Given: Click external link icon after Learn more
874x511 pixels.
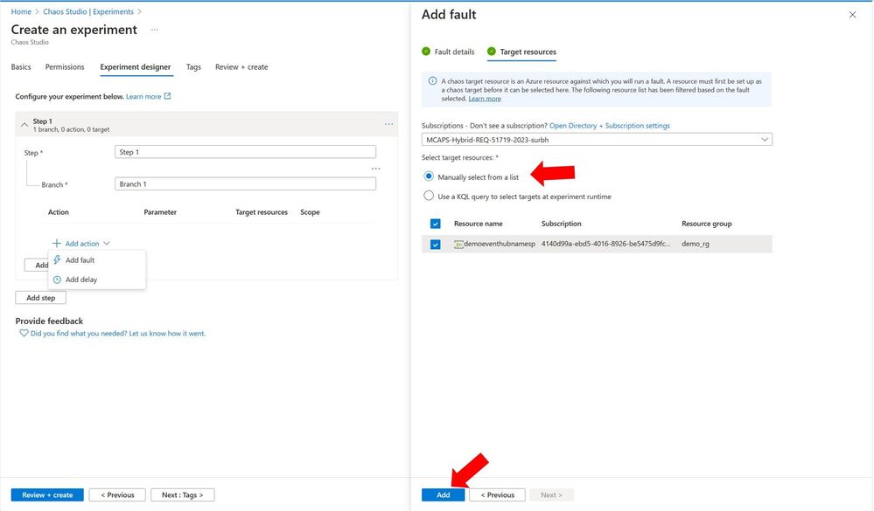Looking at the screenshot, I should [x=167, y=96].
